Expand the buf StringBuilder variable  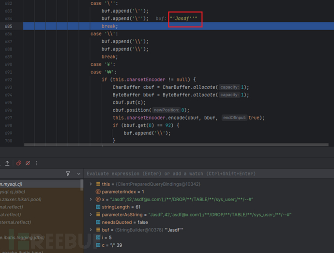tap(91, 229)
